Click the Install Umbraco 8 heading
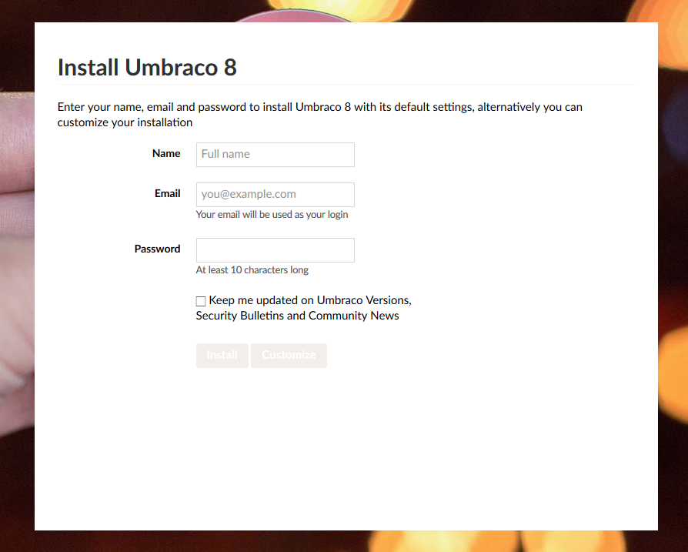688x552 pixels. (x=147, y=68)
